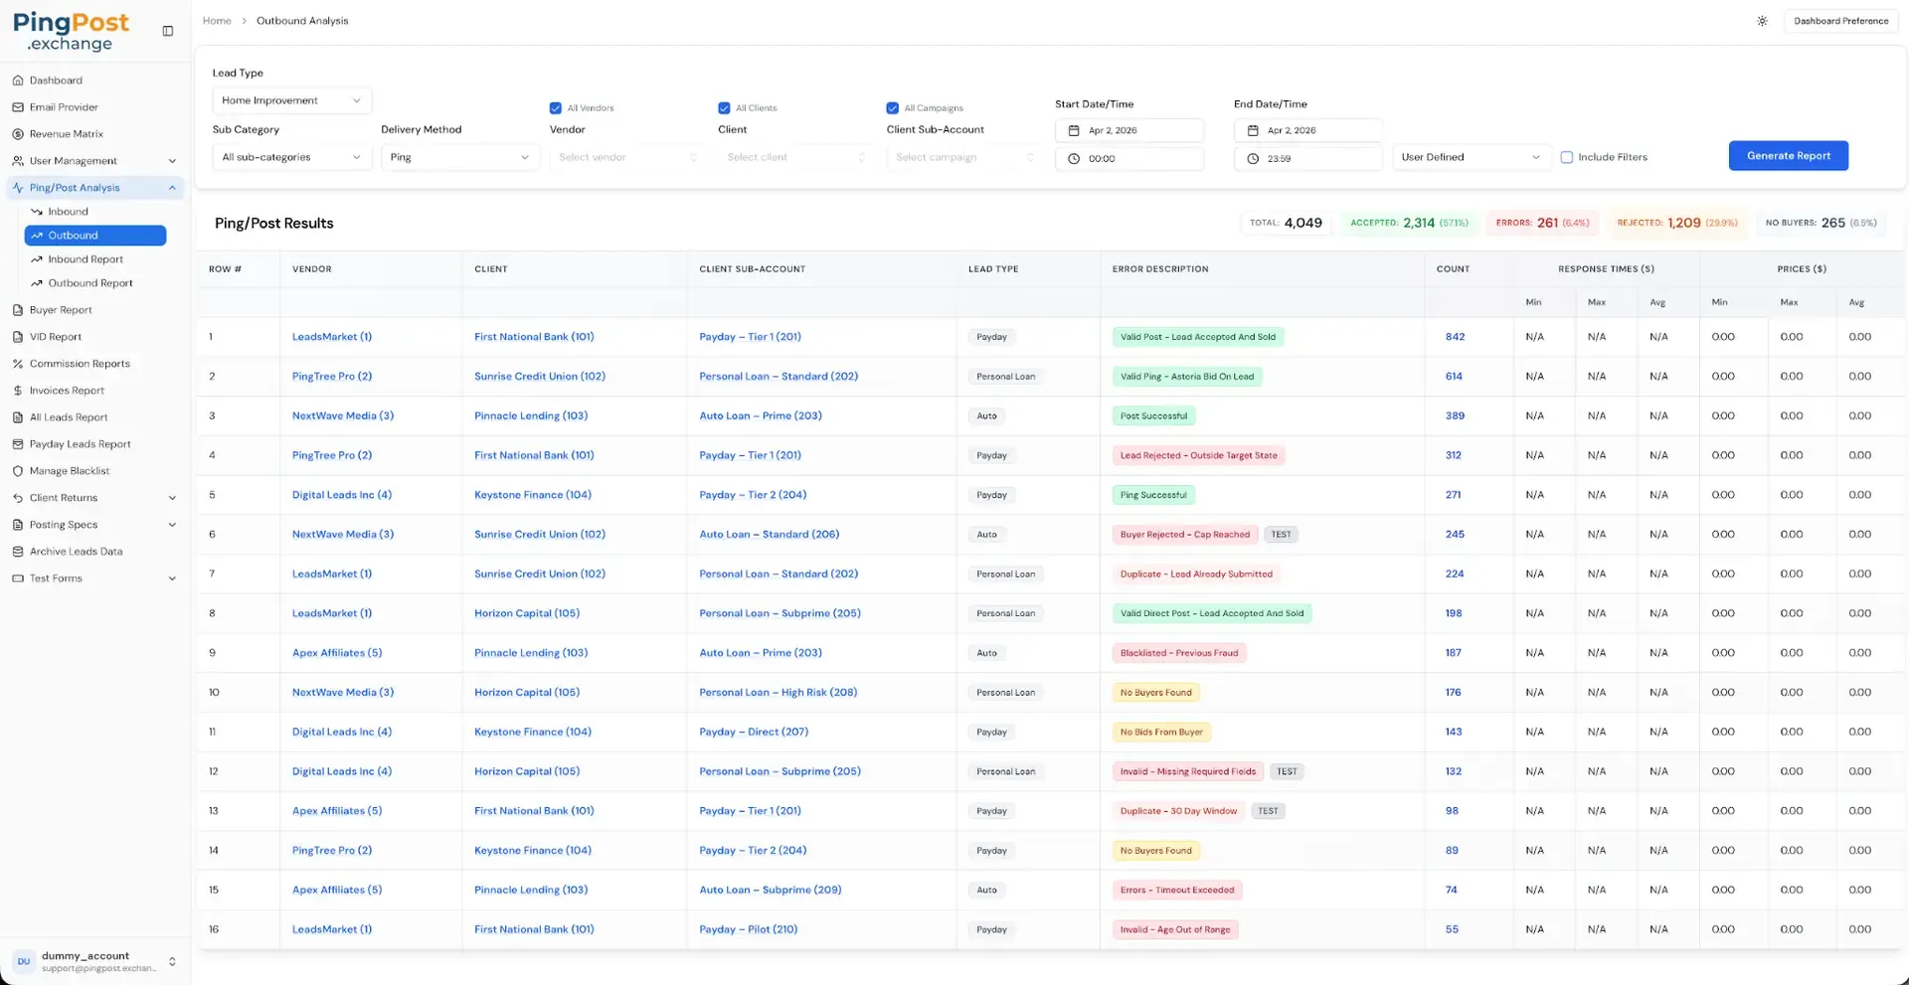Click the Errors 261 summary badge

pos(1542,223)
